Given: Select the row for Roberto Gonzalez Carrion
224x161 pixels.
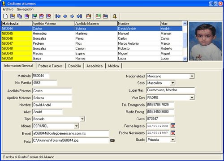Looking at the screenshot, I should coord(92,48).
